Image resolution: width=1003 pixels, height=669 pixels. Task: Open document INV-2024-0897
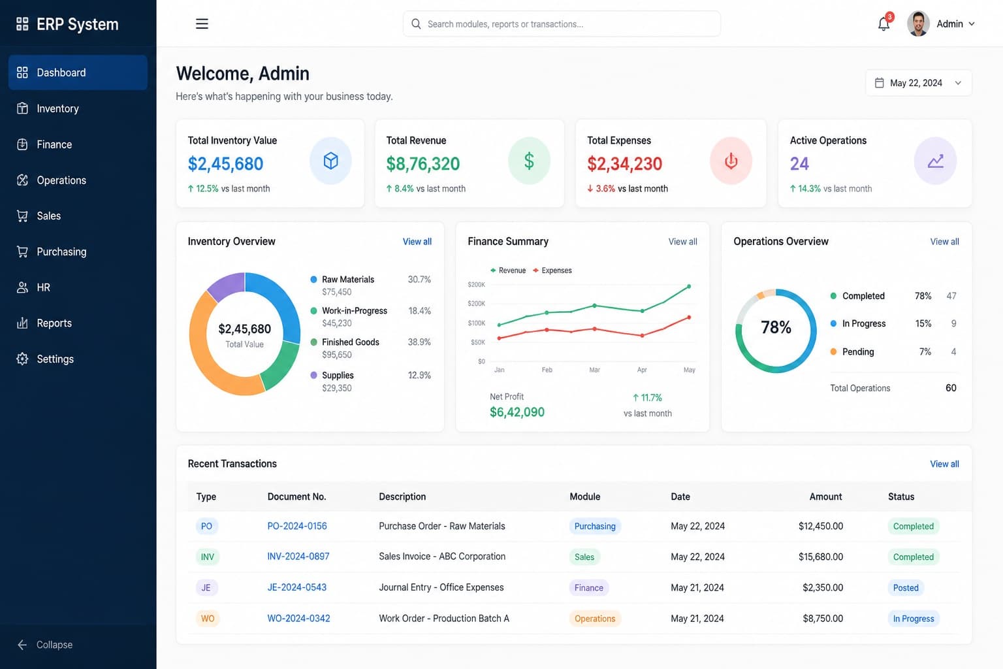tap(298, 557)
